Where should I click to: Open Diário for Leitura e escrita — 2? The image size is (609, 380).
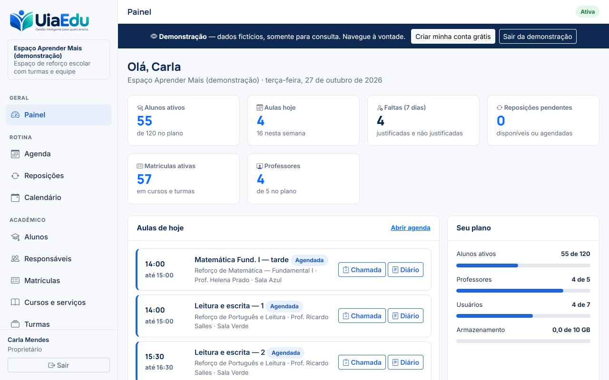[x=405, y=362]
